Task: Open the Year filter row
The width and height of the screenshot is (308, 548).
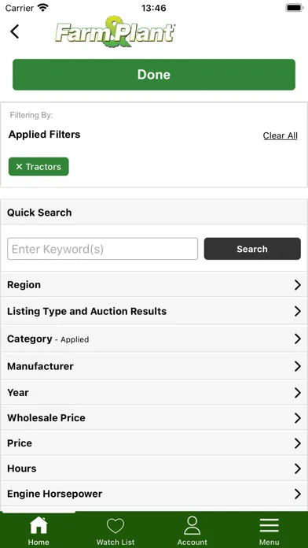Action: [x=154, y=392]
